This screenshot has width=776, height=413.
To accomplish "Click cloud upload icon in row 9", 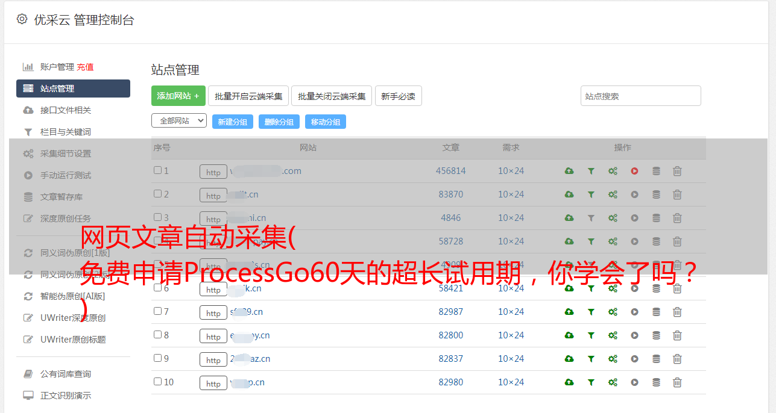I will coord(569,359).
